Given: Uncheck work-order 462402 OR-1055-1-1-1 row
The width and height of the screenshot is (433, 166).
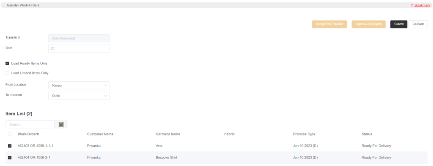Looking at the screenshot, I should [10, 146].
